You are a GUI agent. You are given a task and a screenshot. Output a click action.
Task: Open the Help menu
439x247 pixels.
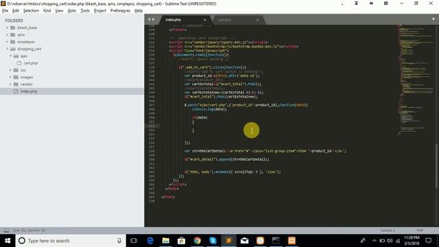(x=139, y=11)
